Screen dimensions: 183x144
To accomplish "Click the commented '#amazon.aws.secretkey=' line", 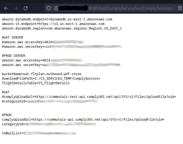I will click(x=62, y=47).
